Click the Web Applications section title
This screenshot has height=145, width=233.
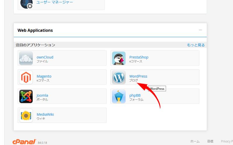[x=35, y=31]
